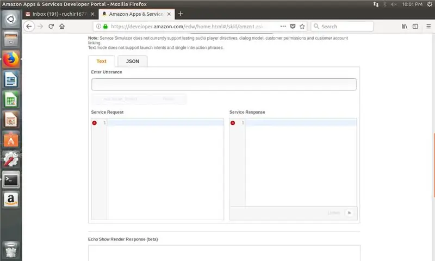Open the 10:01 PM clock menu

[x=412, y=4]
